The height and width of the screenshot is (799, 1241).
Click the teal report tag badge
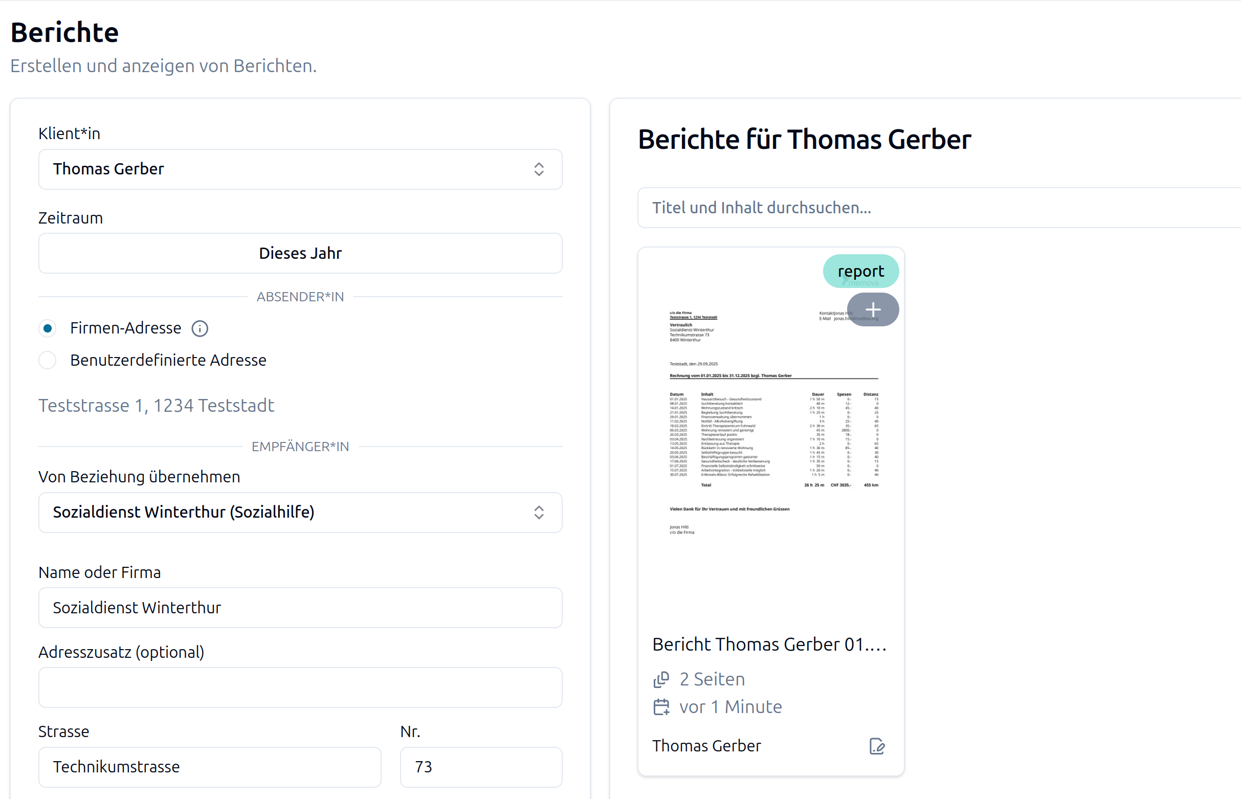[860, 271]
